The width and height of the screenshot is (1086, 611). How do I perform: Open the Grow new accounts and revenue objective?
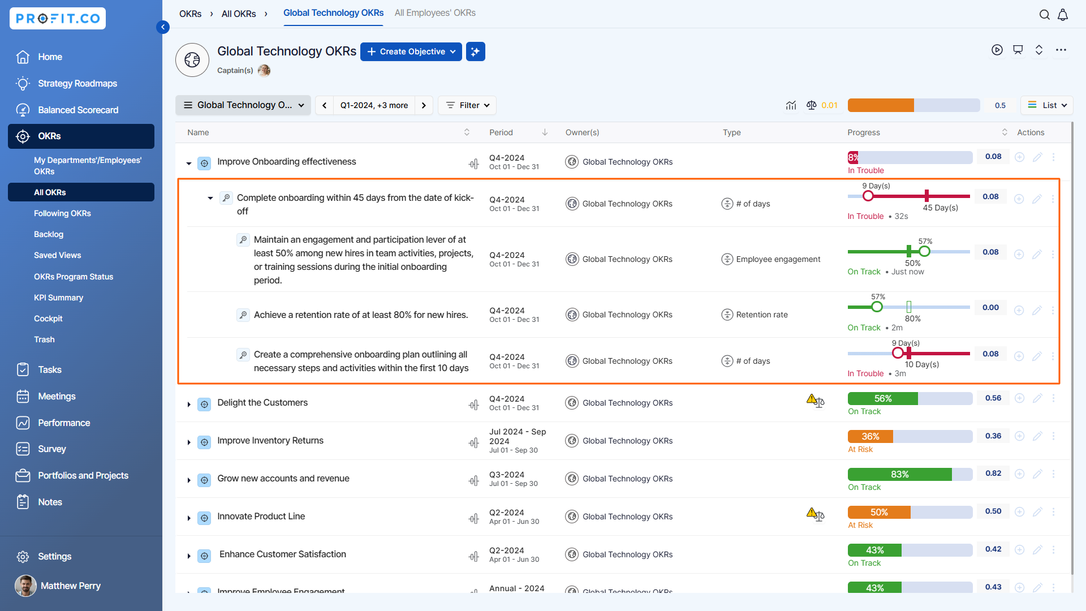pos(283,479)
